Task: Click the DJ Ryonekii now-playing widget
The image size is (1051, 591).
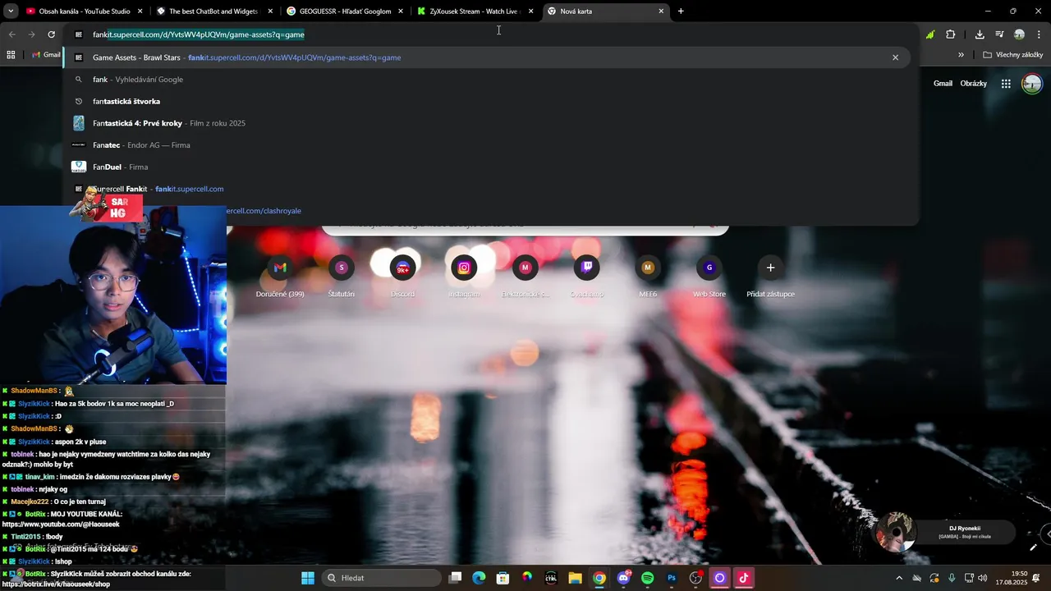Action: pyautogui.click(x=944, y=532)
